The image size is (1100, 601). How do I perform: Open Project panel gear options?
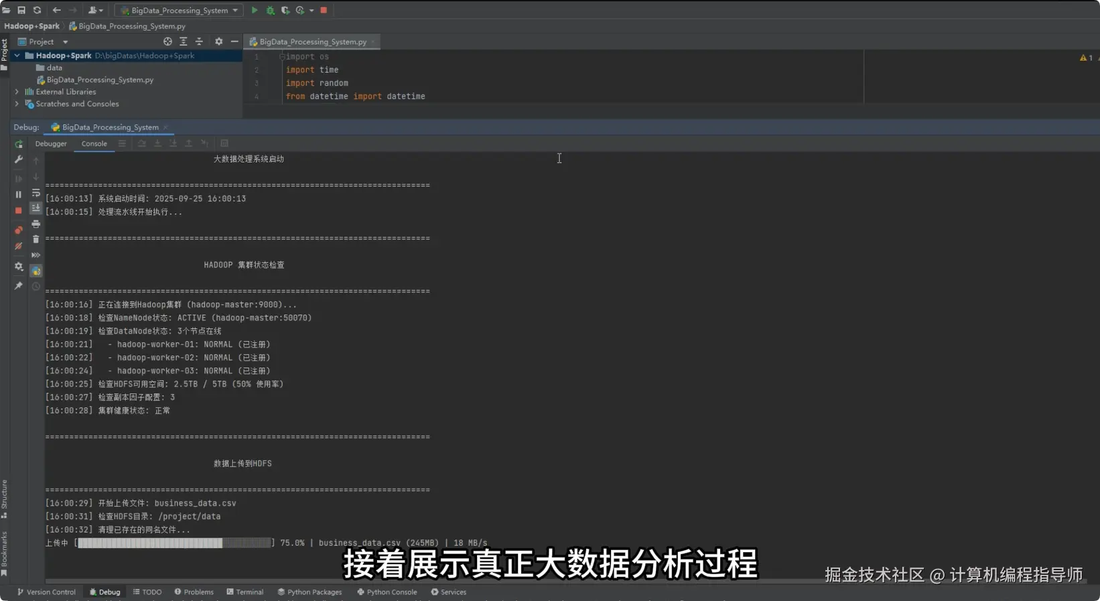point(218,42)
